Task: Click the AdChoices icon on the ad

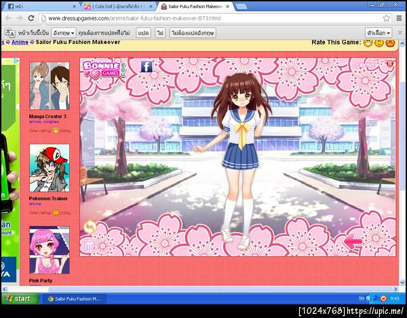Action: pos(16,61)
